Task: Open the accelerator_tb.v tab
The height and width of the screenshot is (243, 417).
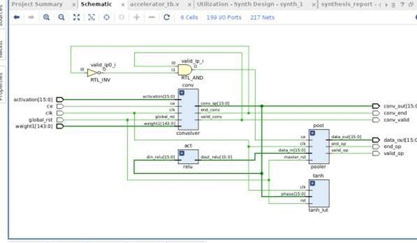Action: (154, 4)
